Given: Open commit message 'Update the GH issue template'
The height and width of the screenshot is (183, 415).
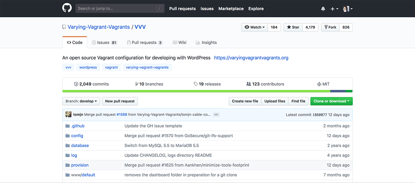Looking at the screenshot, I should point(153,126).
